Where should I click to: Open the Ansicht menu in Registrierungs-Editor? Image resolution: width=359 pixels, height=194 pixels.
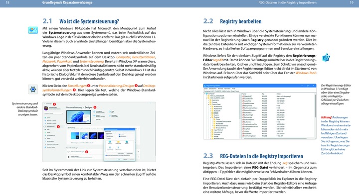[220, 89]
